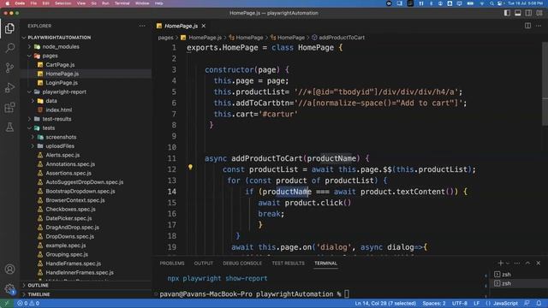The image size is (548, 308).
Task: Close the HomePage.js editor tab
Action: click(x=204, y=26)
